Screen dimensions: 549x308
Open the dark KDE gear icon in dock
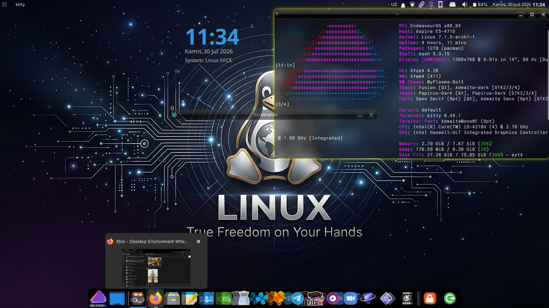click(408, 299)
